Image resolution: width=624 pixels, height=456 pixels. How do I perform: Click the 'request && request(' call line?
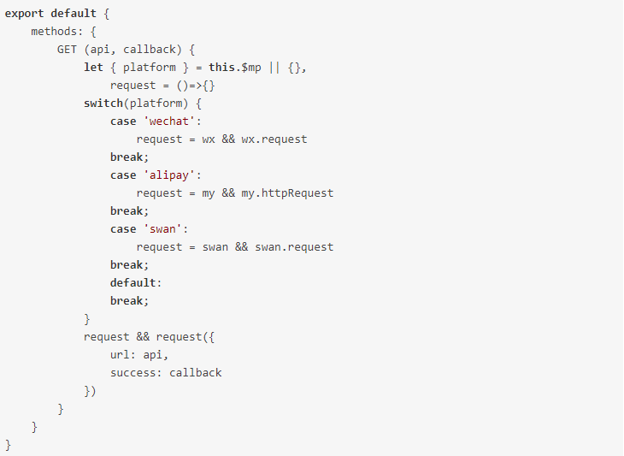pyautogui.click(x=149, y=337)
